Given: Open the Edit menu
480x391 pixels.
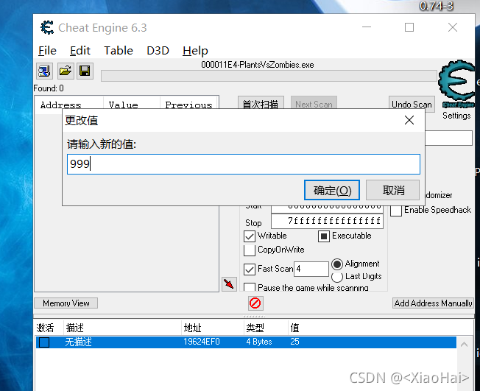Looking at the screenshot, I should click(x=80, y=51).
